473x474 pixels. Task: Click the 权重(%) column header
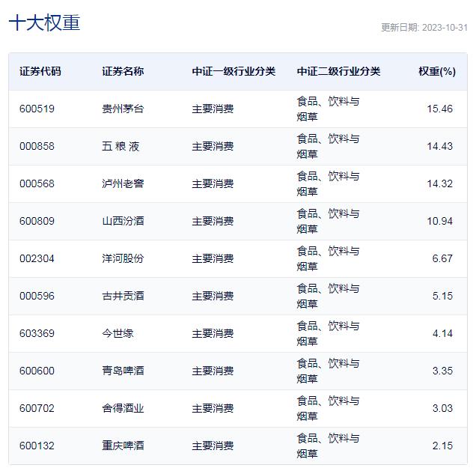(x=437, y=71)
